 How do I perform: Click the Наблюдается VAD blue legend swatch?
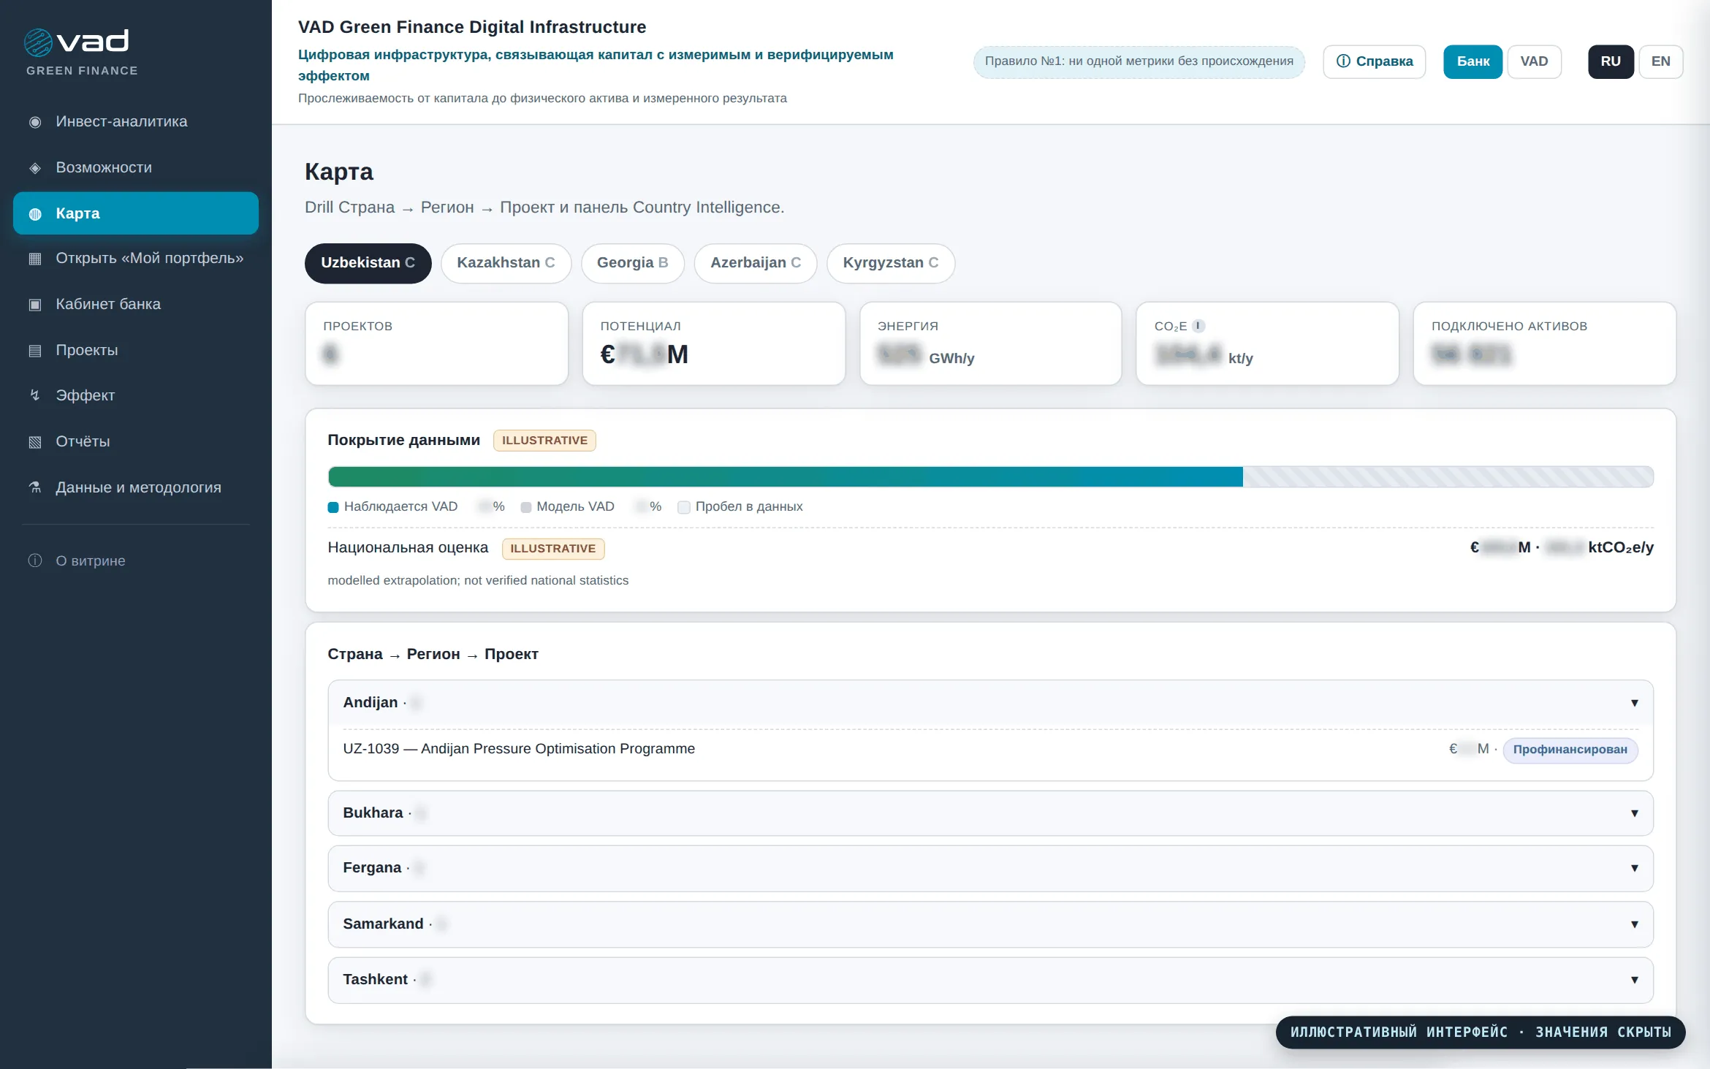tap(333, 507)
